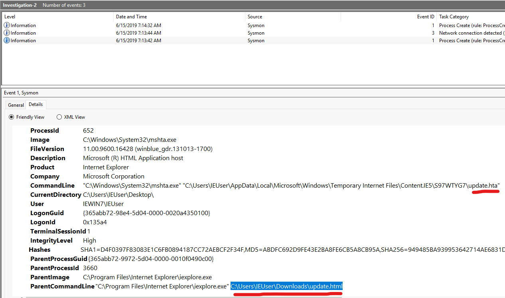Click the ParentImage value iexplore.exe path
505x298 pixels.
coord(147,277)
